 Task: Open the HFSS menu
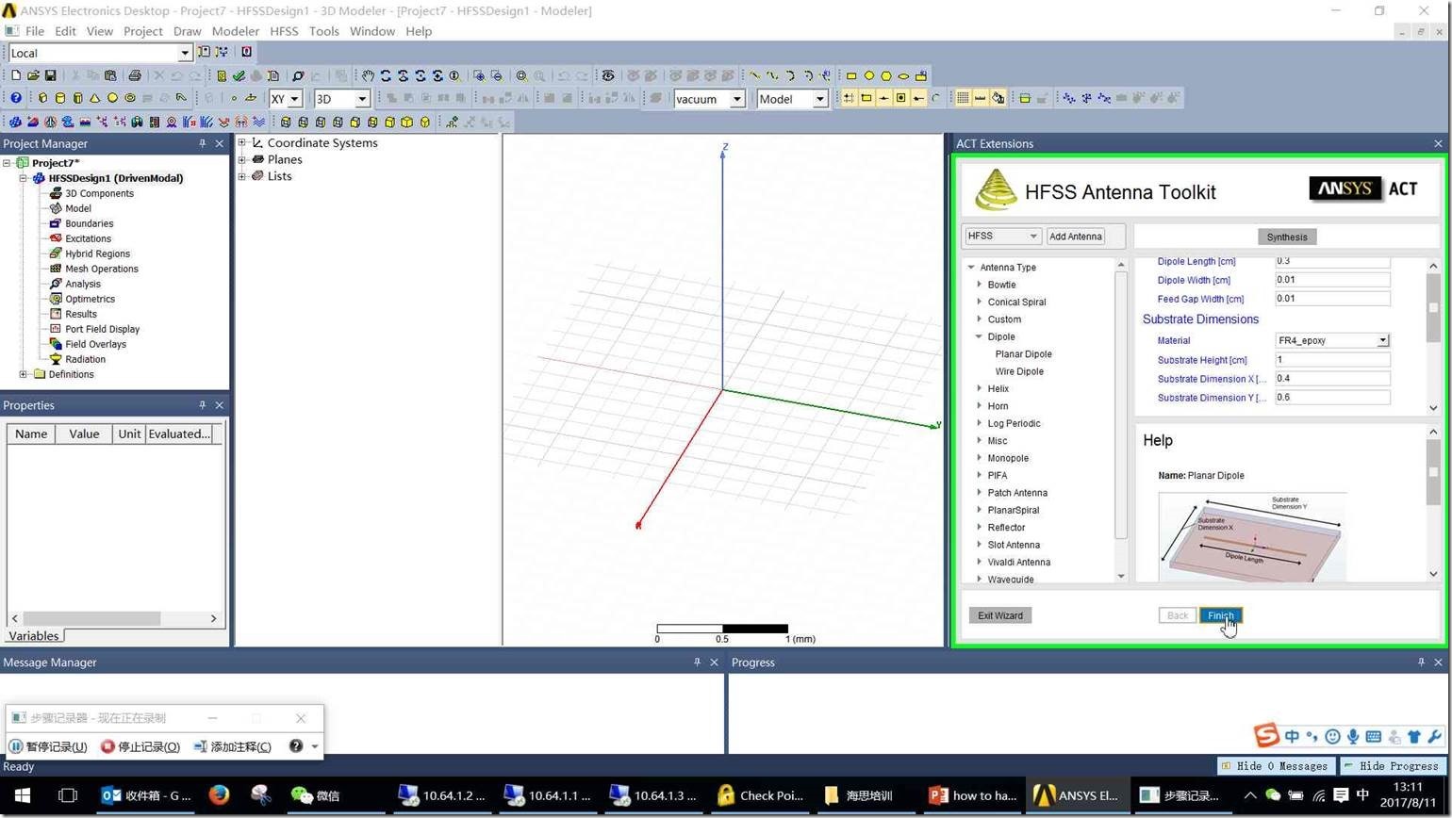pos(284,31)
